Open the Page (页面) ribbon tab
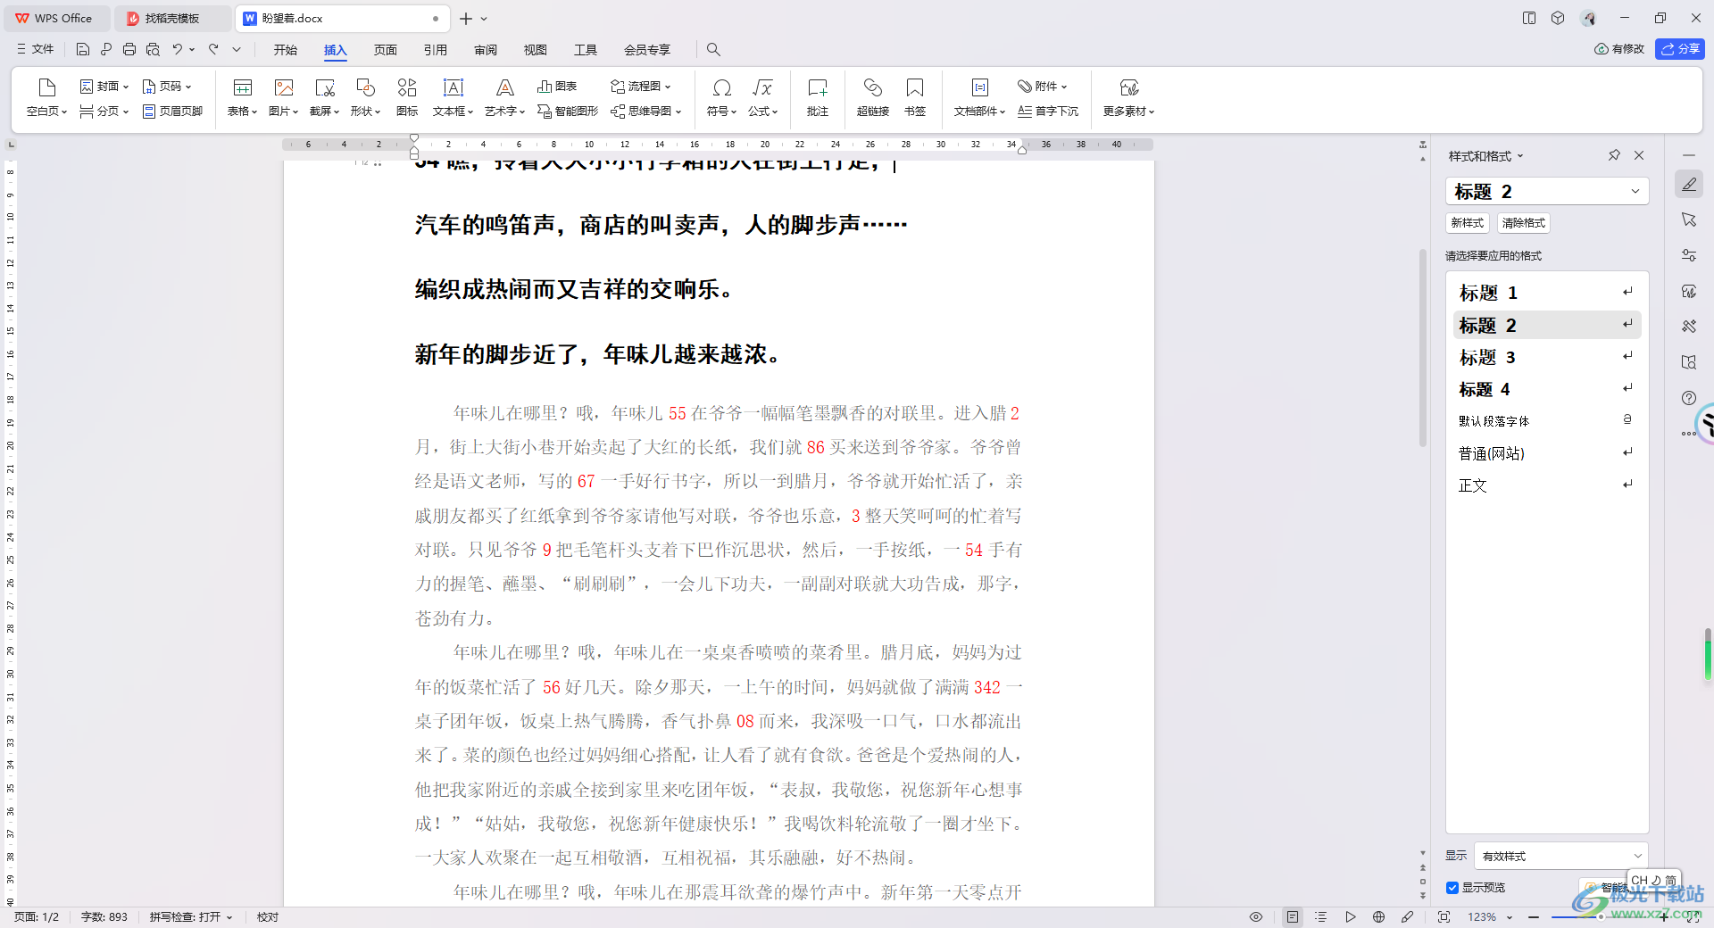1714x928 pixels. click(x=386, y=50)
